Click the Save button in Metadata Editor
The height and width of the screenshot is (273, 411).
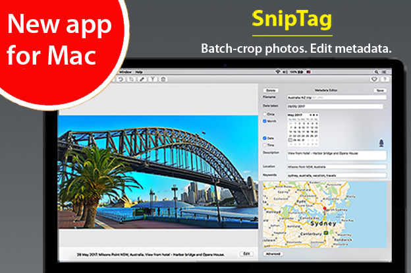[379, 90]
